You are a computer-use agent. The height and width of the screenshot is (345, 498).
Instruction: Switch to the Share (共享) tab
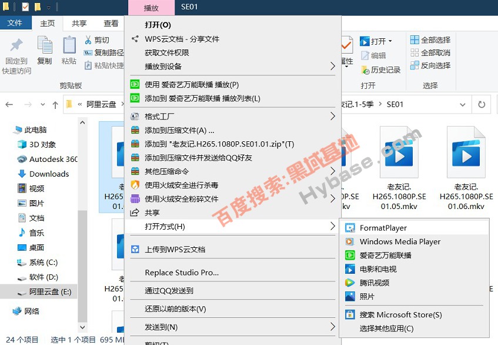pyautogui.click(x=79, y=23)
